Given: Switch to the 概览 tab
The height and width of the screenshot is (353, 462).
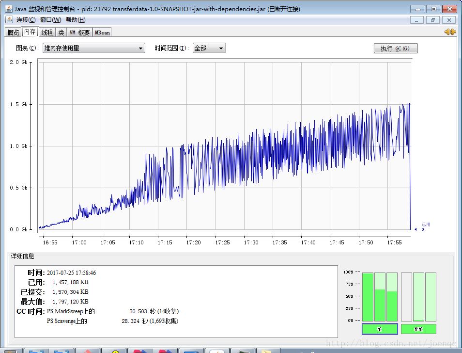Looking at the screenshot, I should click(x=13, y=32).
